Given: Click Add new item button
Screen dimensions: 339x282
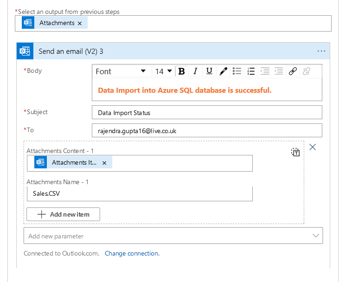Looking at the screenshot, I should 63,214.
